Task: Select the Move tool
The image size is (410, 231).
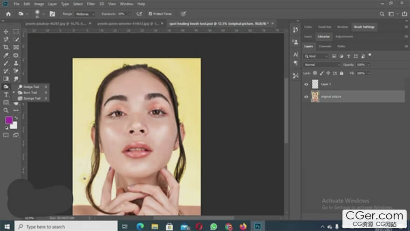Action: coord(6,32)
